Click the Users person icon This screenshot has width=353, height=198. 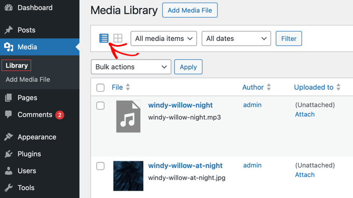8,171
